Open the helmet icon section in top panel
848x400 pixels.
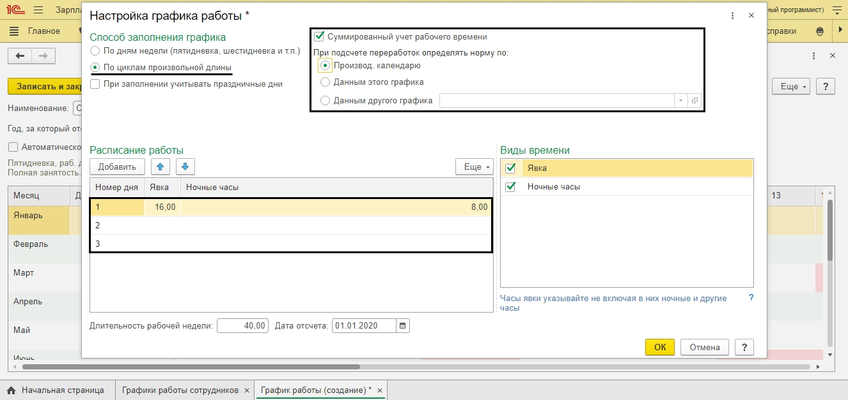(819, 31)
